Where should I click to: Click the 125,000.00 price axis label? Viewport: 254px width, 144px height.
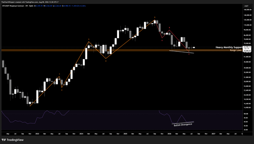click(248, 20)
